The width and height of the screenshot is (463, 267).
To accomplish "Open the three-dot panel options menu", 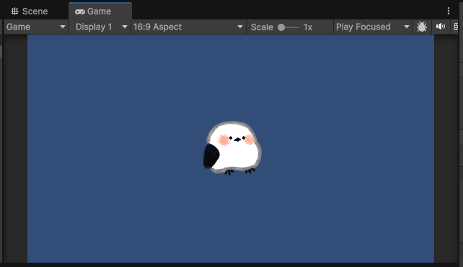I will tap(449, 12).
